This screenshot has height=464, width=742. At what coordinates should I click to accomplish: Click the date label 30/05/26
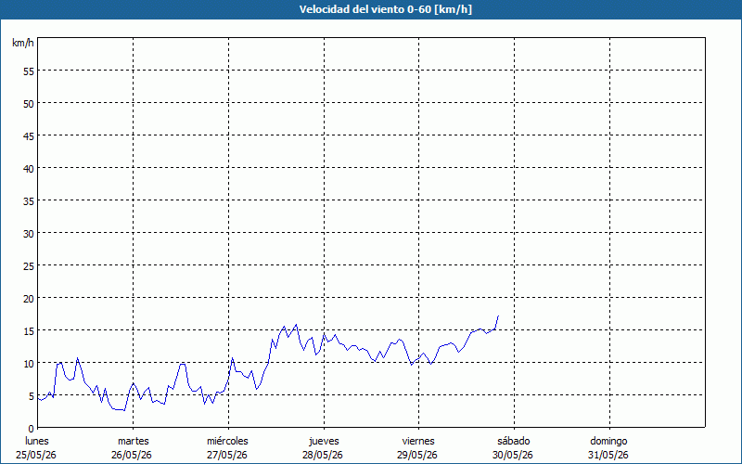coord(513,455)
